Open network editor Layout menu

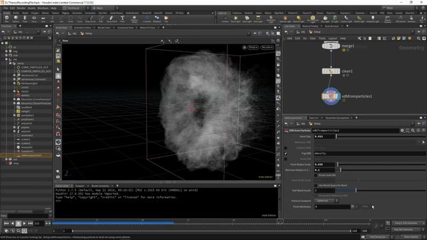coord(332,39)
